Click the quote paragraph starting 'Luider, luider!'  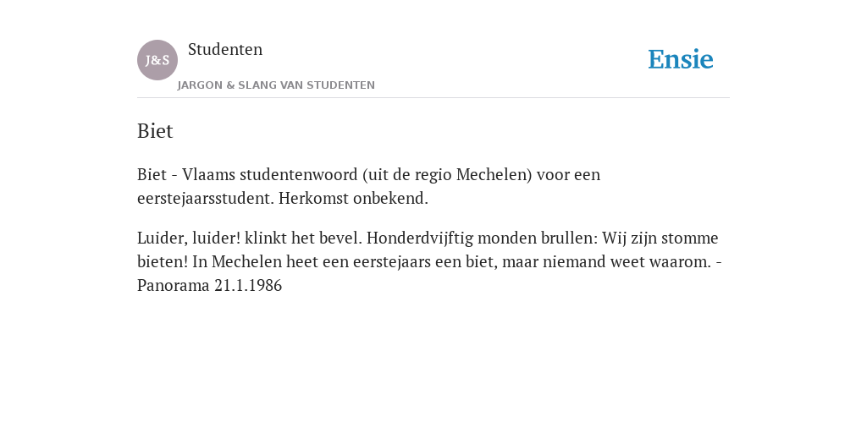tap(429, 261)
